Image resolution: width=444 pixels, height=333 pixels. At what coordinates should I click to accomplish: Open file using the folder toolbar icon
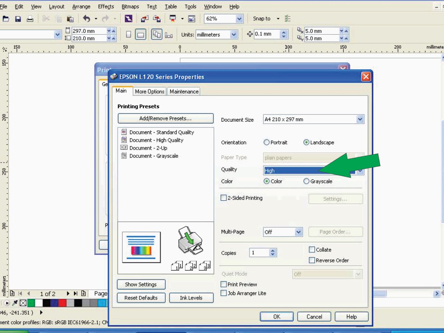coord(6,19)
